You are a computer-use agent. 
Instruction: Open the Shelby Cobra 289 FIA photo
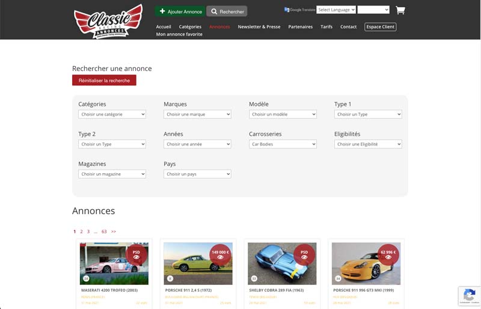(282, 263)
